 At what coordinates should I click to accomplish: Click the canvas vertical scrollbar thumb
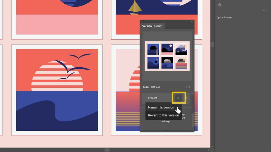click(212, 44)
